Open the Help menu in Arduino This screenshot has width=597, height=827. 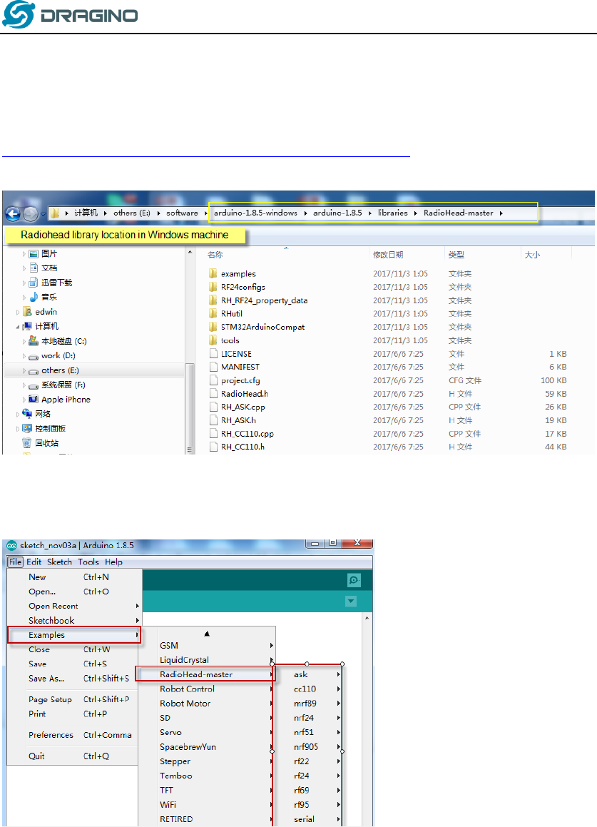click(113, 562)
